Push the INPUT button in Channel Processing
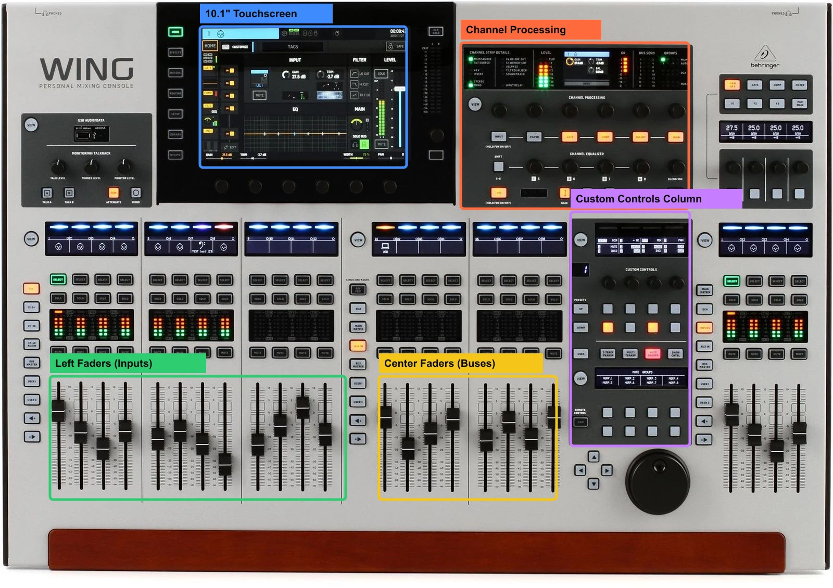The height and width of the screenshot is (588, 833). point(499,137)
